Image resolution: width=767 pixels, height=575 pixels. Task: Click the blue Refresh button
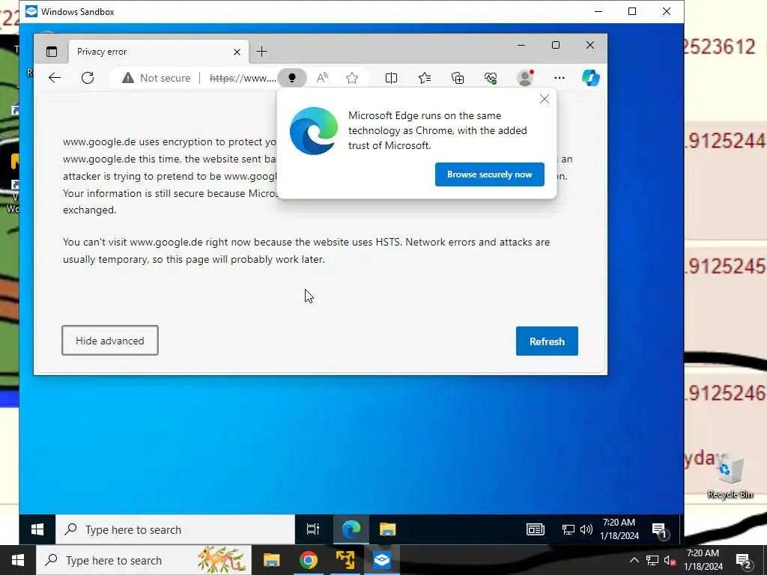tap(547, 341)
